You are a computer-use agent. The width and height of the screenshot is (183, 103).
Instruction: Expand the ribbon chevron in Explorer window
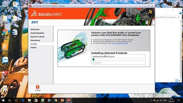pyautogui.click(x=177, y=13)
